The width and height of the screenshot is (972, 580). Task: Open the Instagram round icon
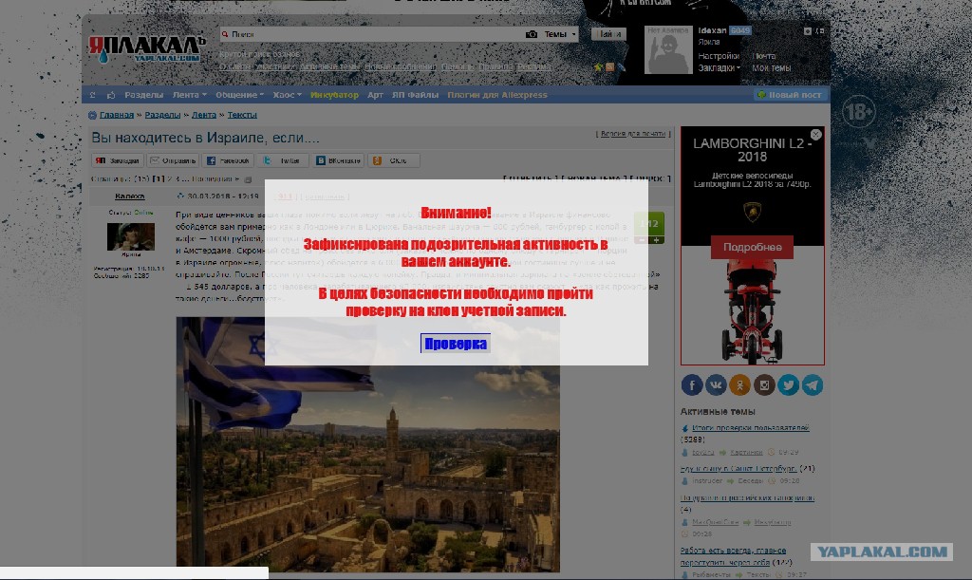pyautogui.click(x=764, y=384)
